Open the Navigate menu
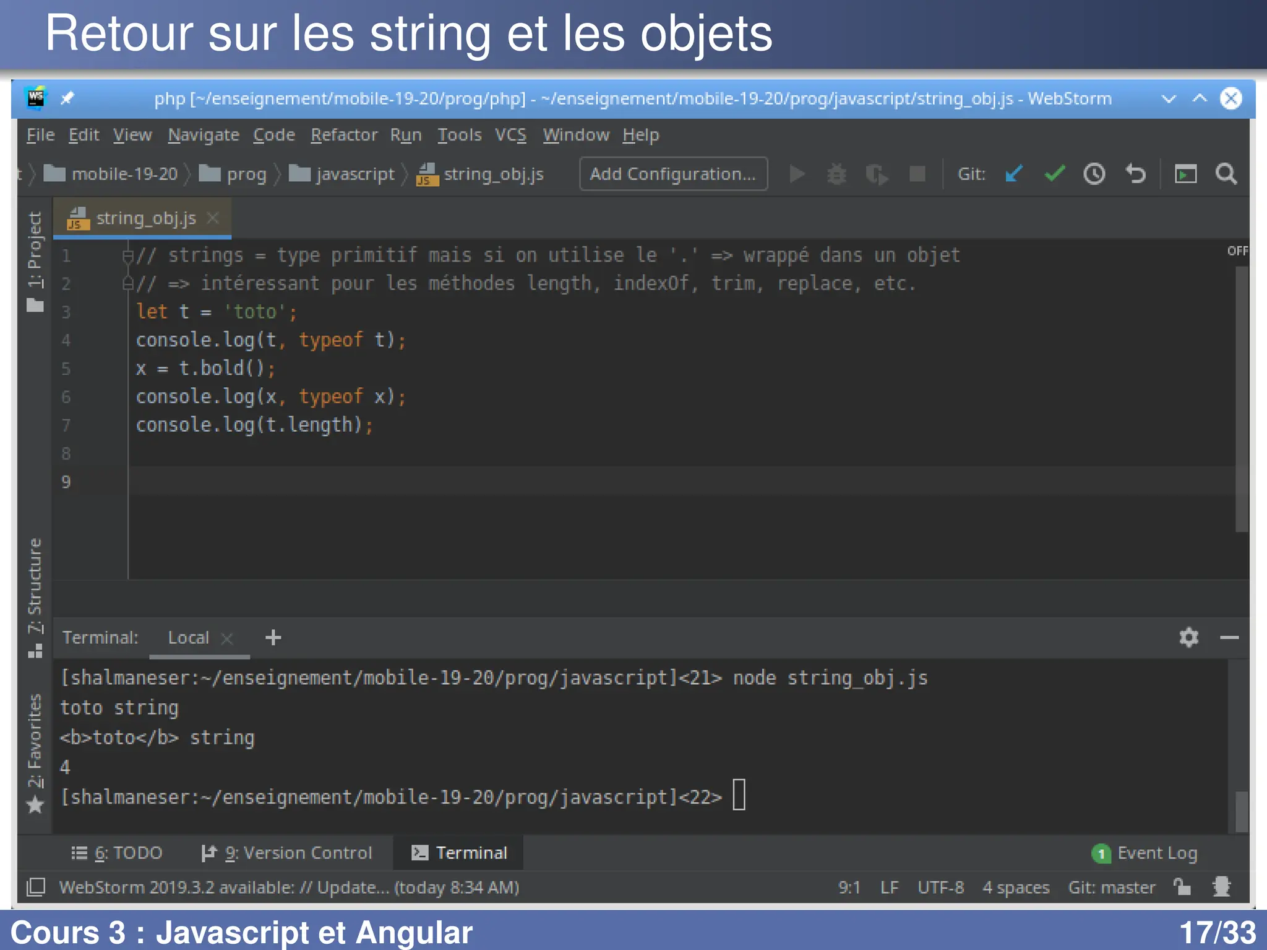Image resolution: width=1267 pixels, height=950 pixels. tap(204, 135)
